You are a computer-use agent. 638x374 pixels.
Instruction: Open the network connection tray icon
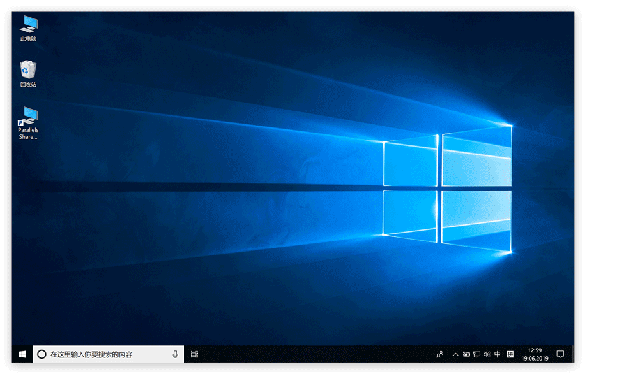click(477, 354)
